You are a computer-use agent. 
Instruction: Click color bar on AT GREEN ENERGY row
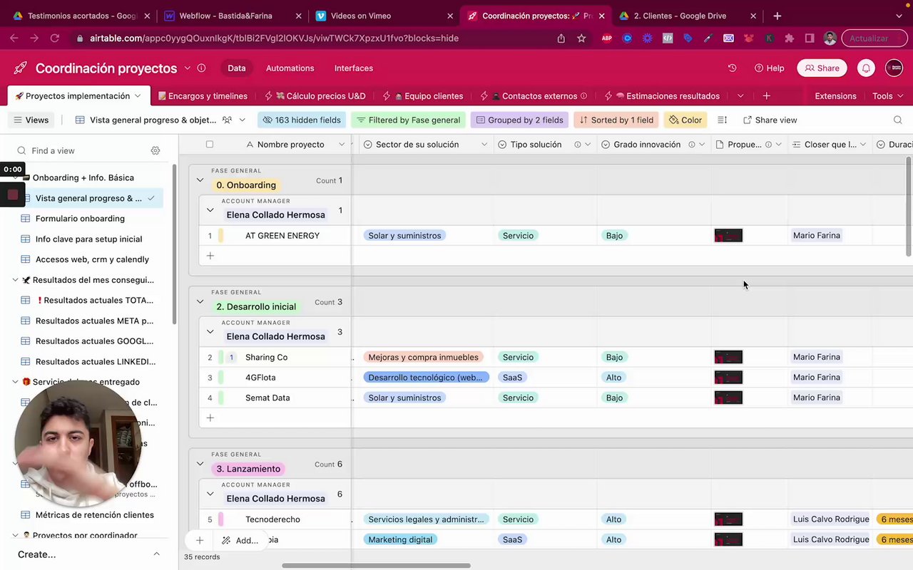pos(221,236)
